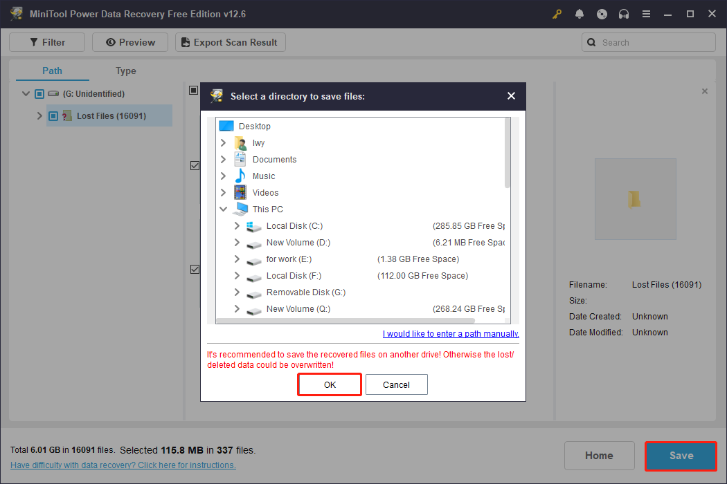Collapse This PC in the directory tree

(x=223, y=209)
